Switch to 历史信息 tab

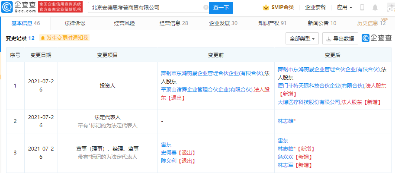pos(371,23)
